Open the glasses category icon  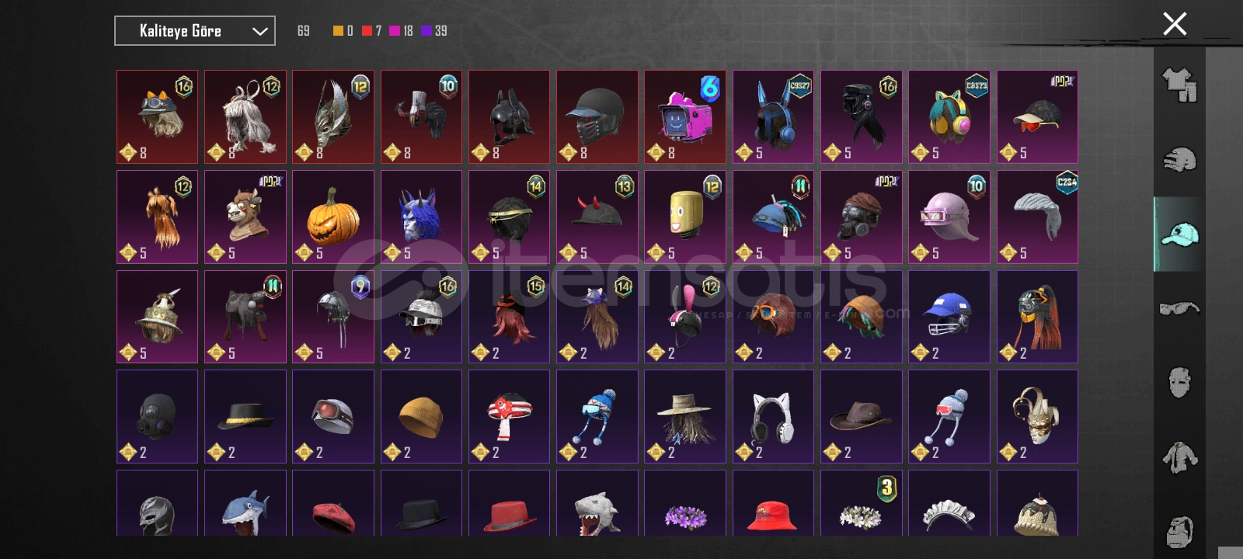(x=1179, y=308)
